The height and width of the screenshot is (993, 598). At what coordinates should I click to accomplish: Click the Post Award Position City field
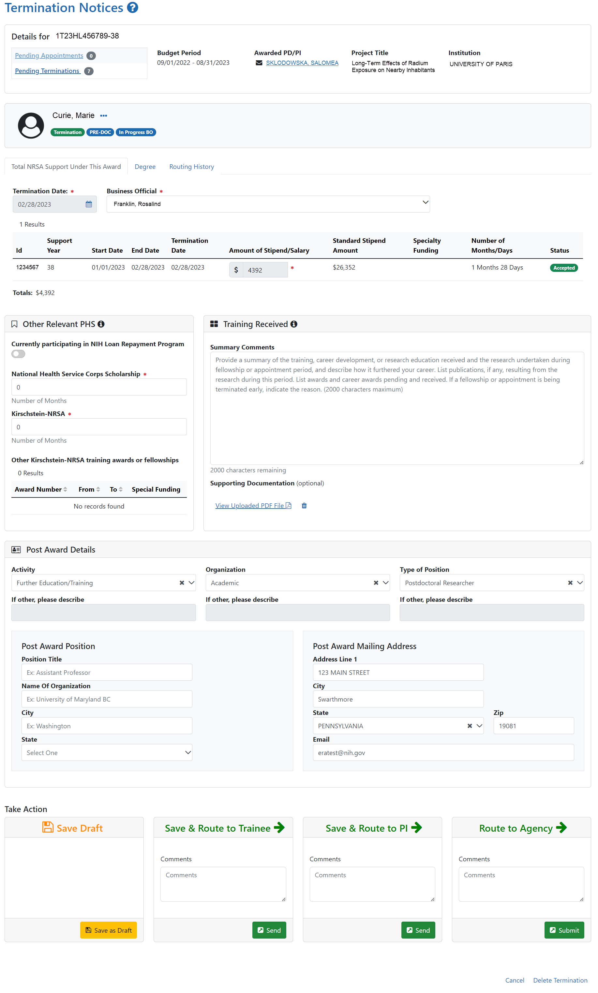point(107,725)
